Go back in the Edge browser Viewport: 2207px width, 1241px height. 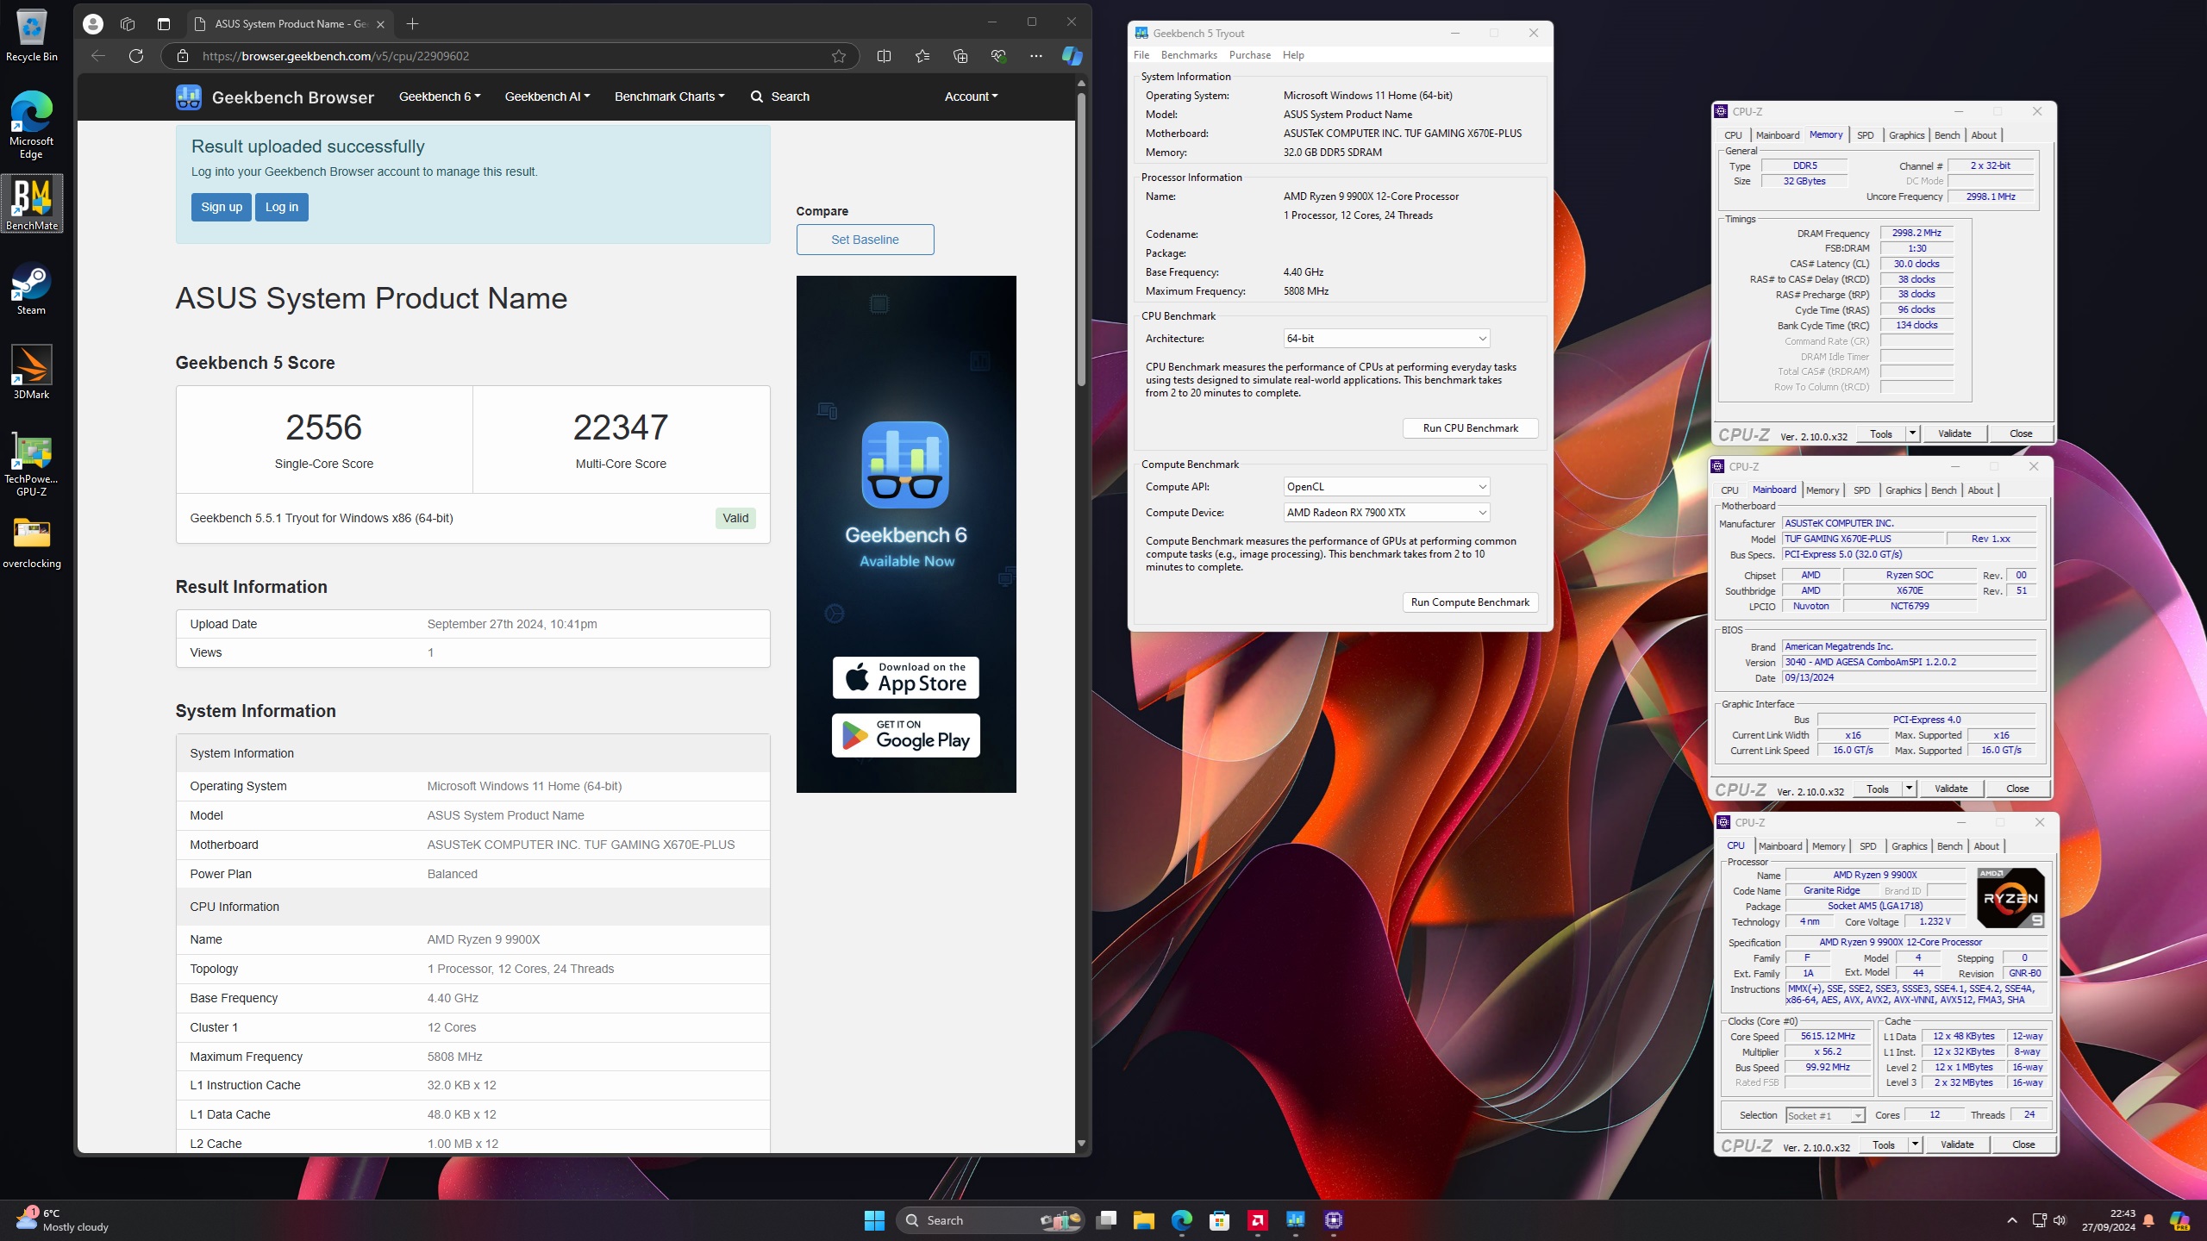(98, 56)
